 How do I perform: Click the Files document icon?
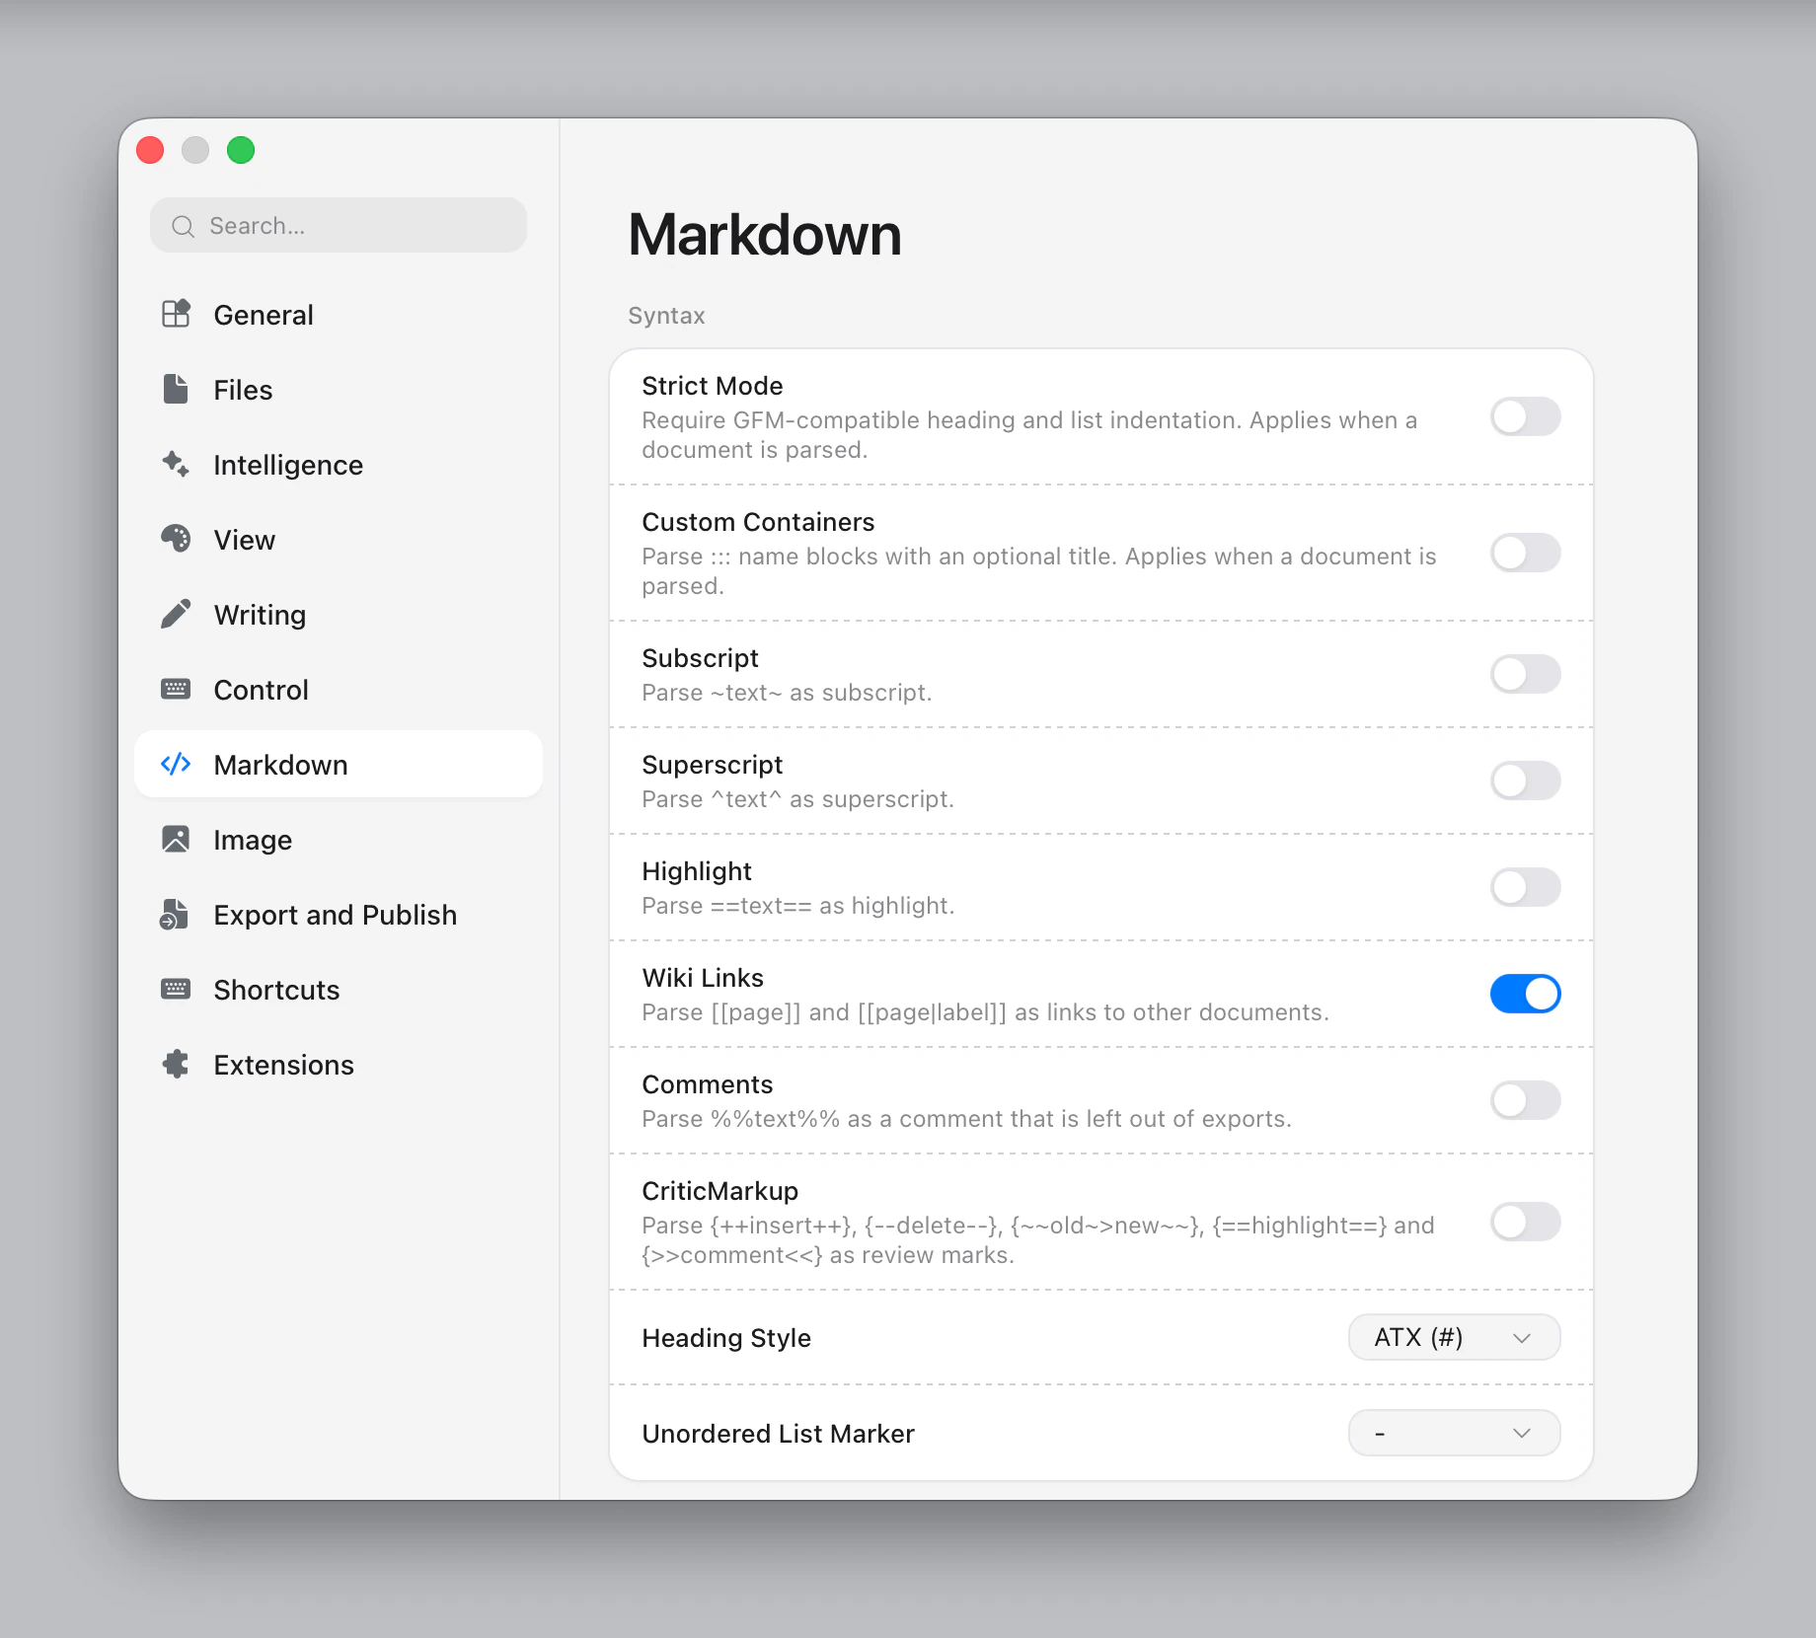pyautogui.click(x=176, y=389)
